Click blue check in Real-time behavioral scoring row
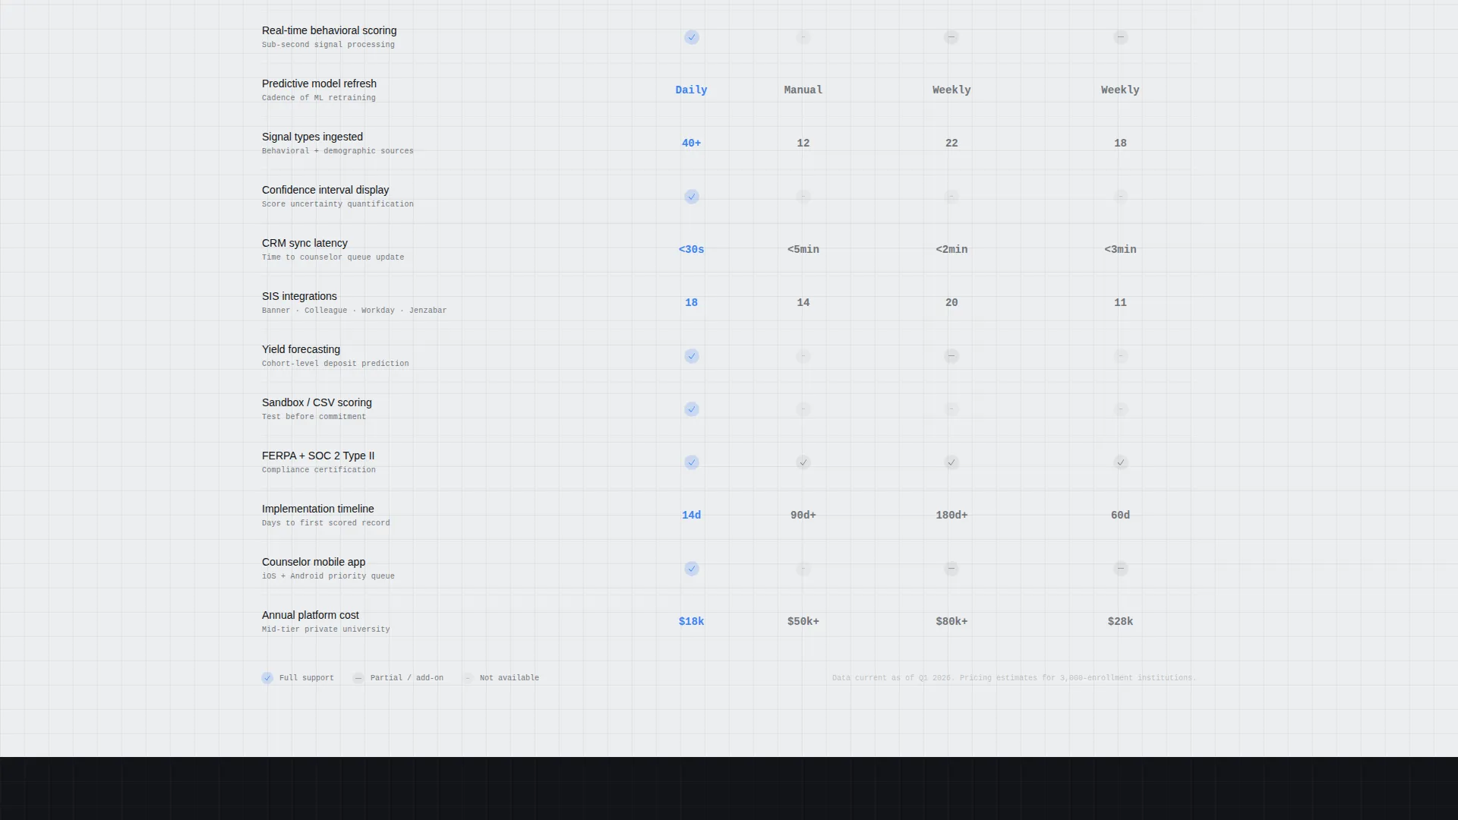Viewport: 1458px width, 820px height. point(691,37)
